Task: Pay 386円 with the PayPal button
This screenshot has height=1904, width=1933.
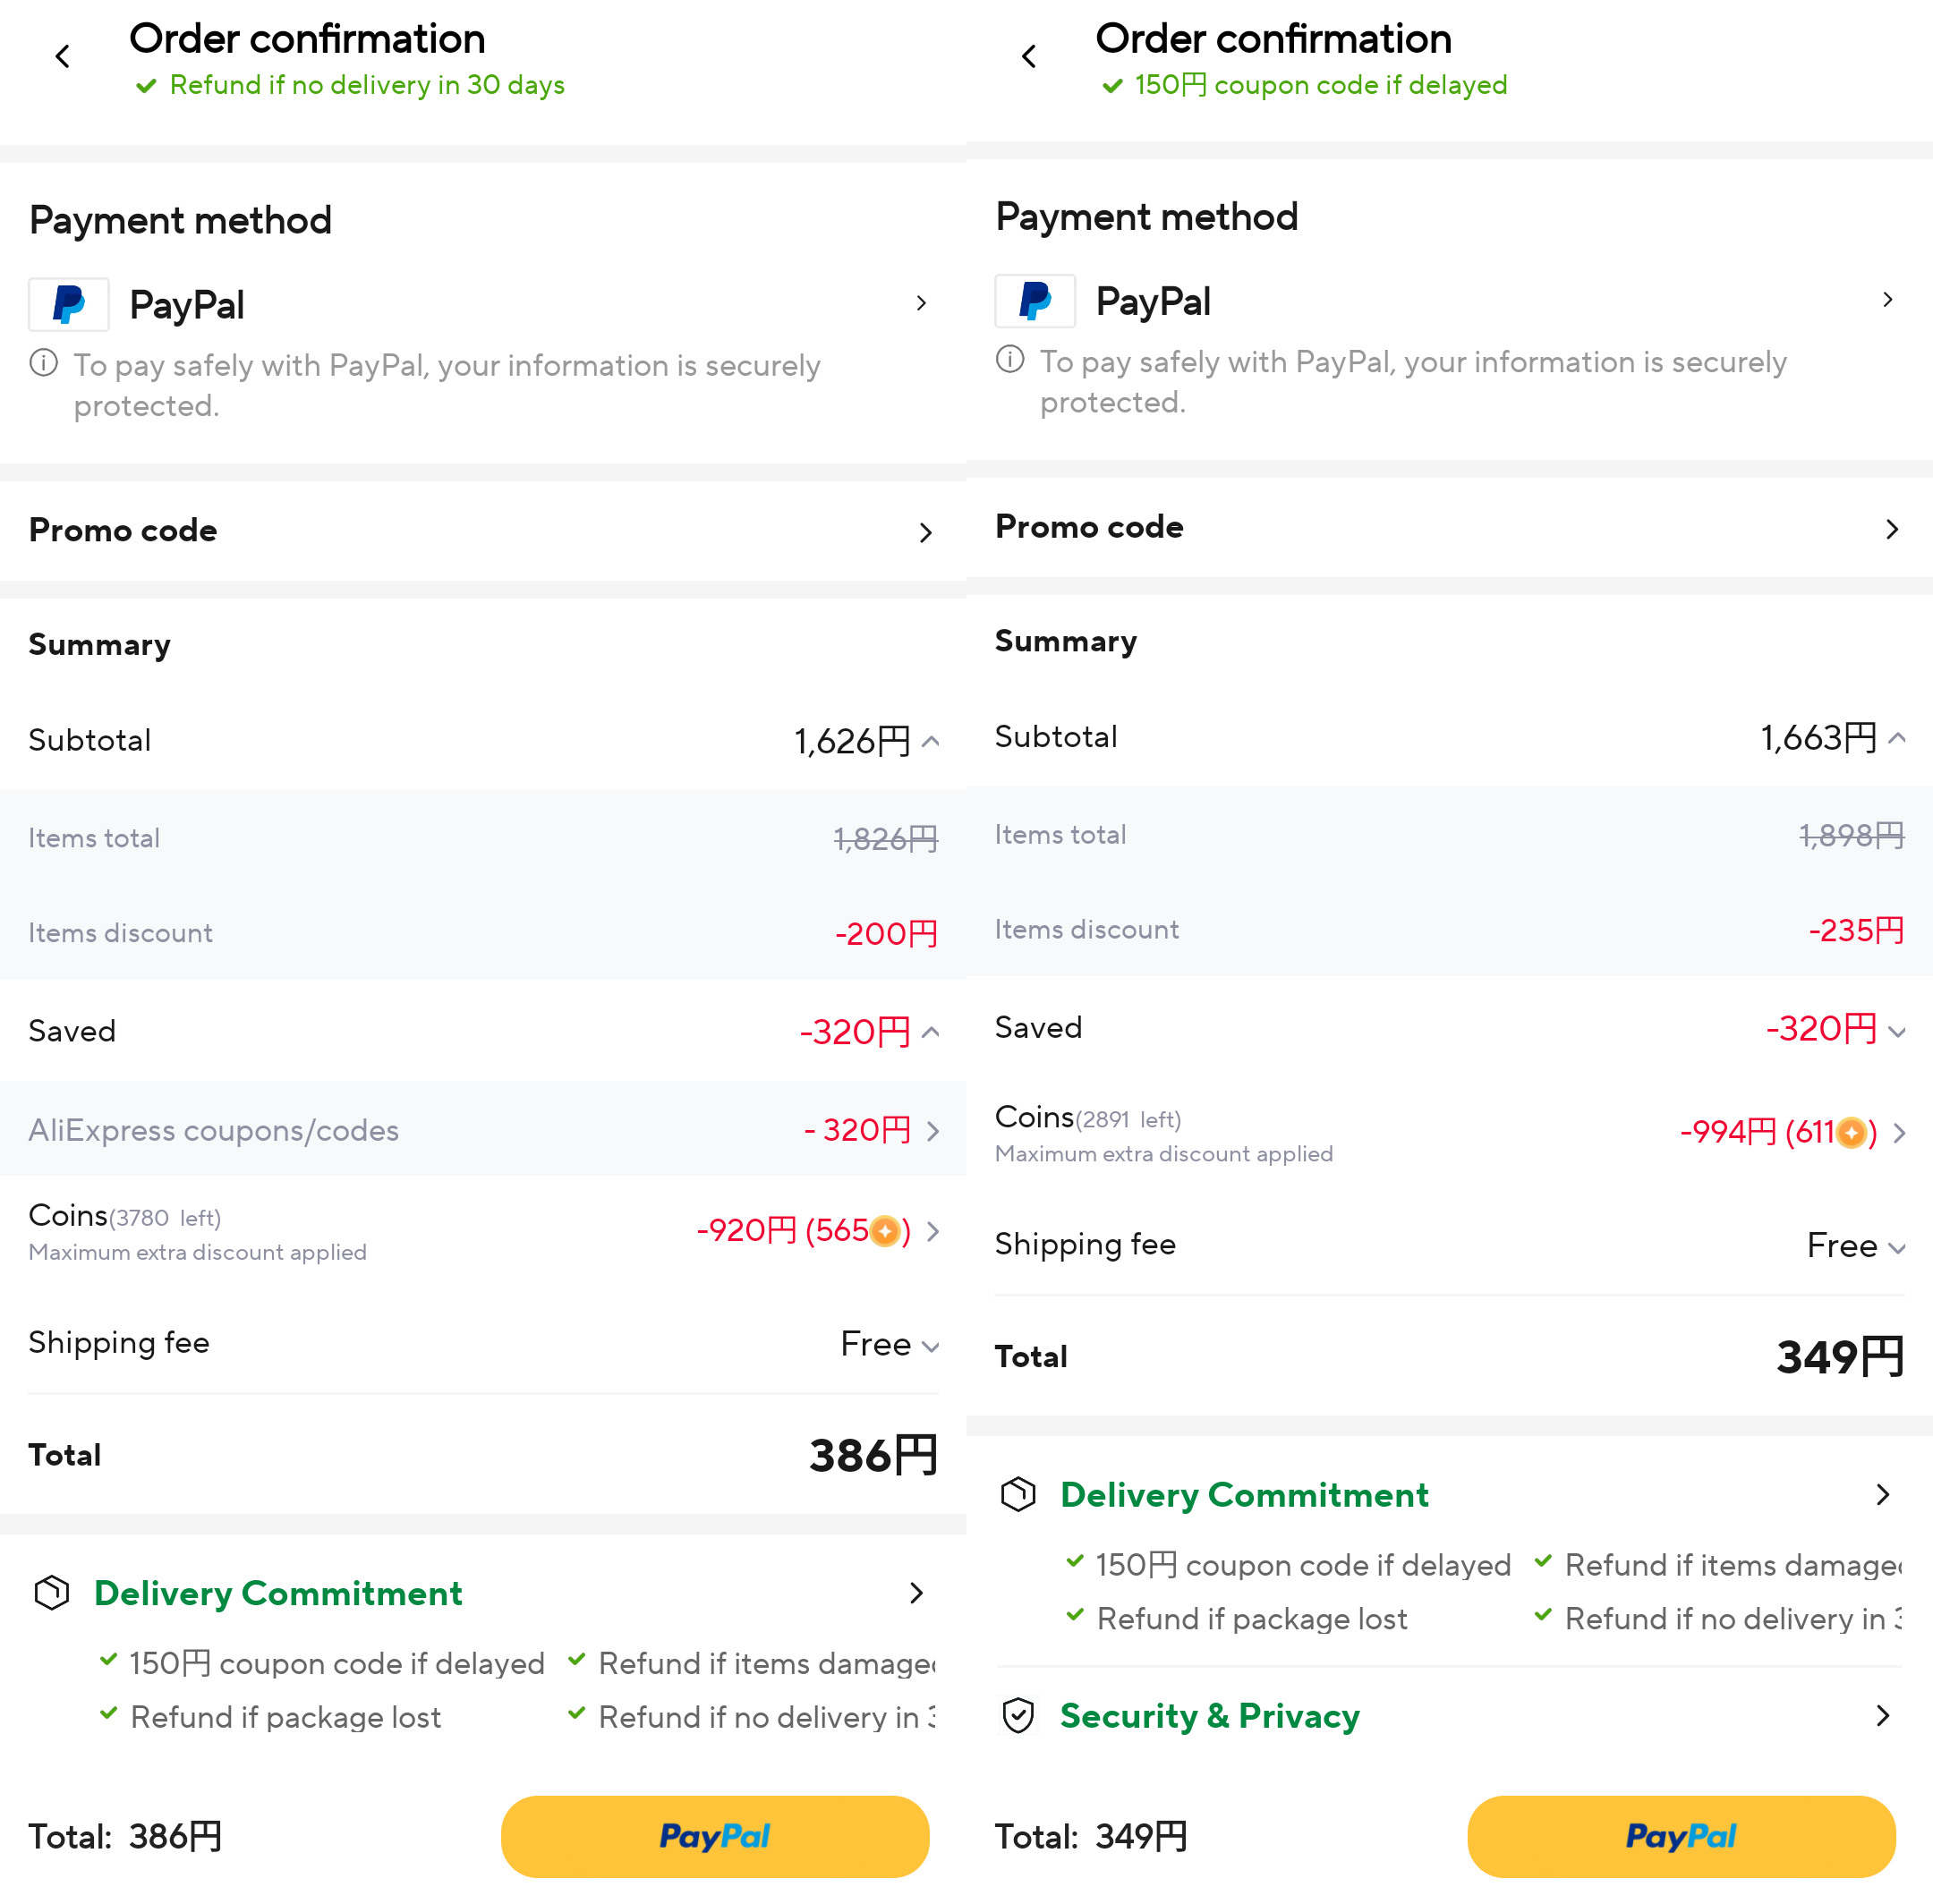Action: pyautogui.click(x=715, y=1836)
